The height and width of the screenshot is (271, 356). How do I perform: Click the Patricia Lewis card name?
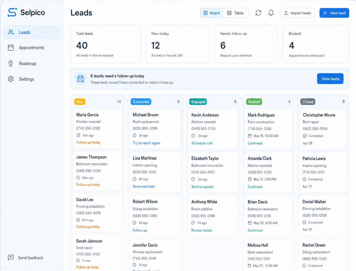[x=314, y=159]
